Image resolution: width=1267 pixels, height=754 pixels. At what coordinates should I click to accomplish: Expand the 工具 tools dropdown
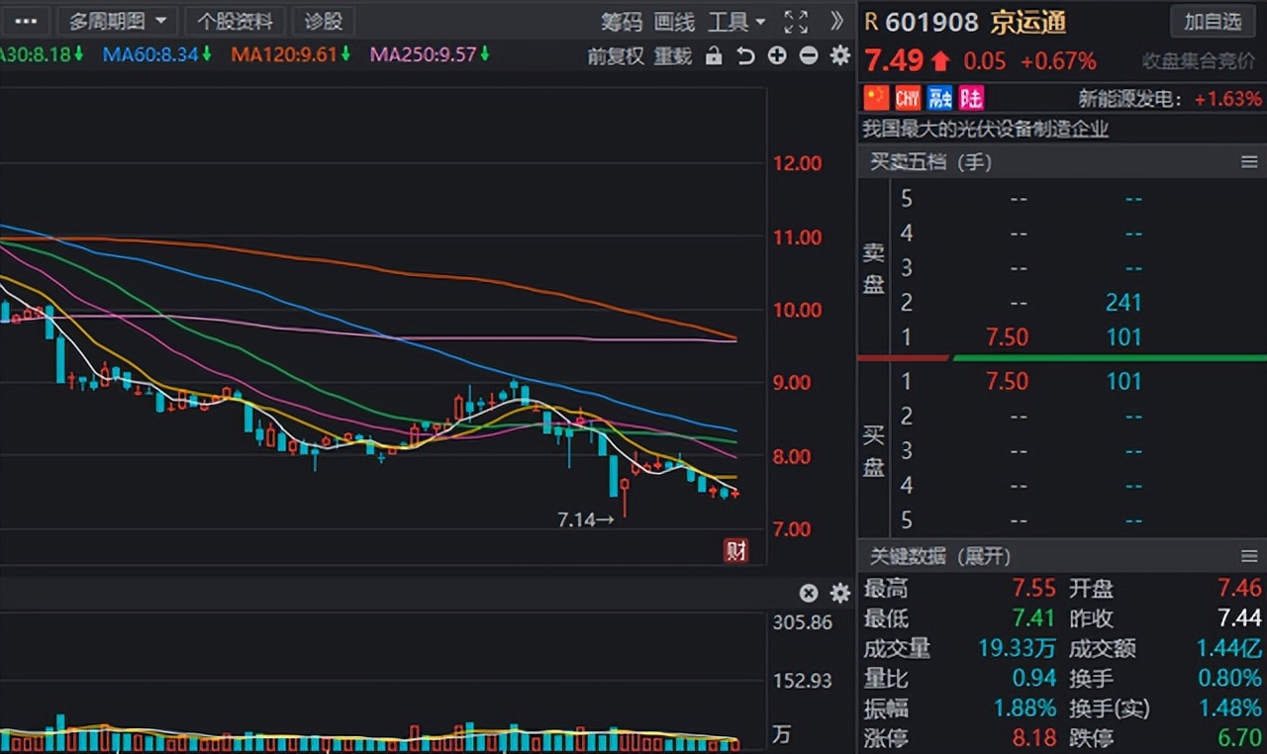[x=736, y=22]
